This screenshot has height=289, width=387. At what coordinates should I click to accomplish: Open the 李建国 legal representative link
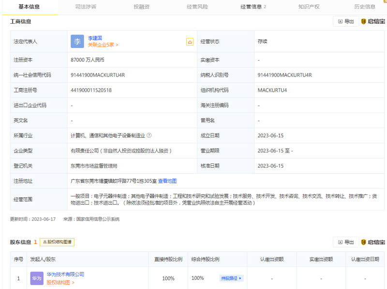point(95,38)
